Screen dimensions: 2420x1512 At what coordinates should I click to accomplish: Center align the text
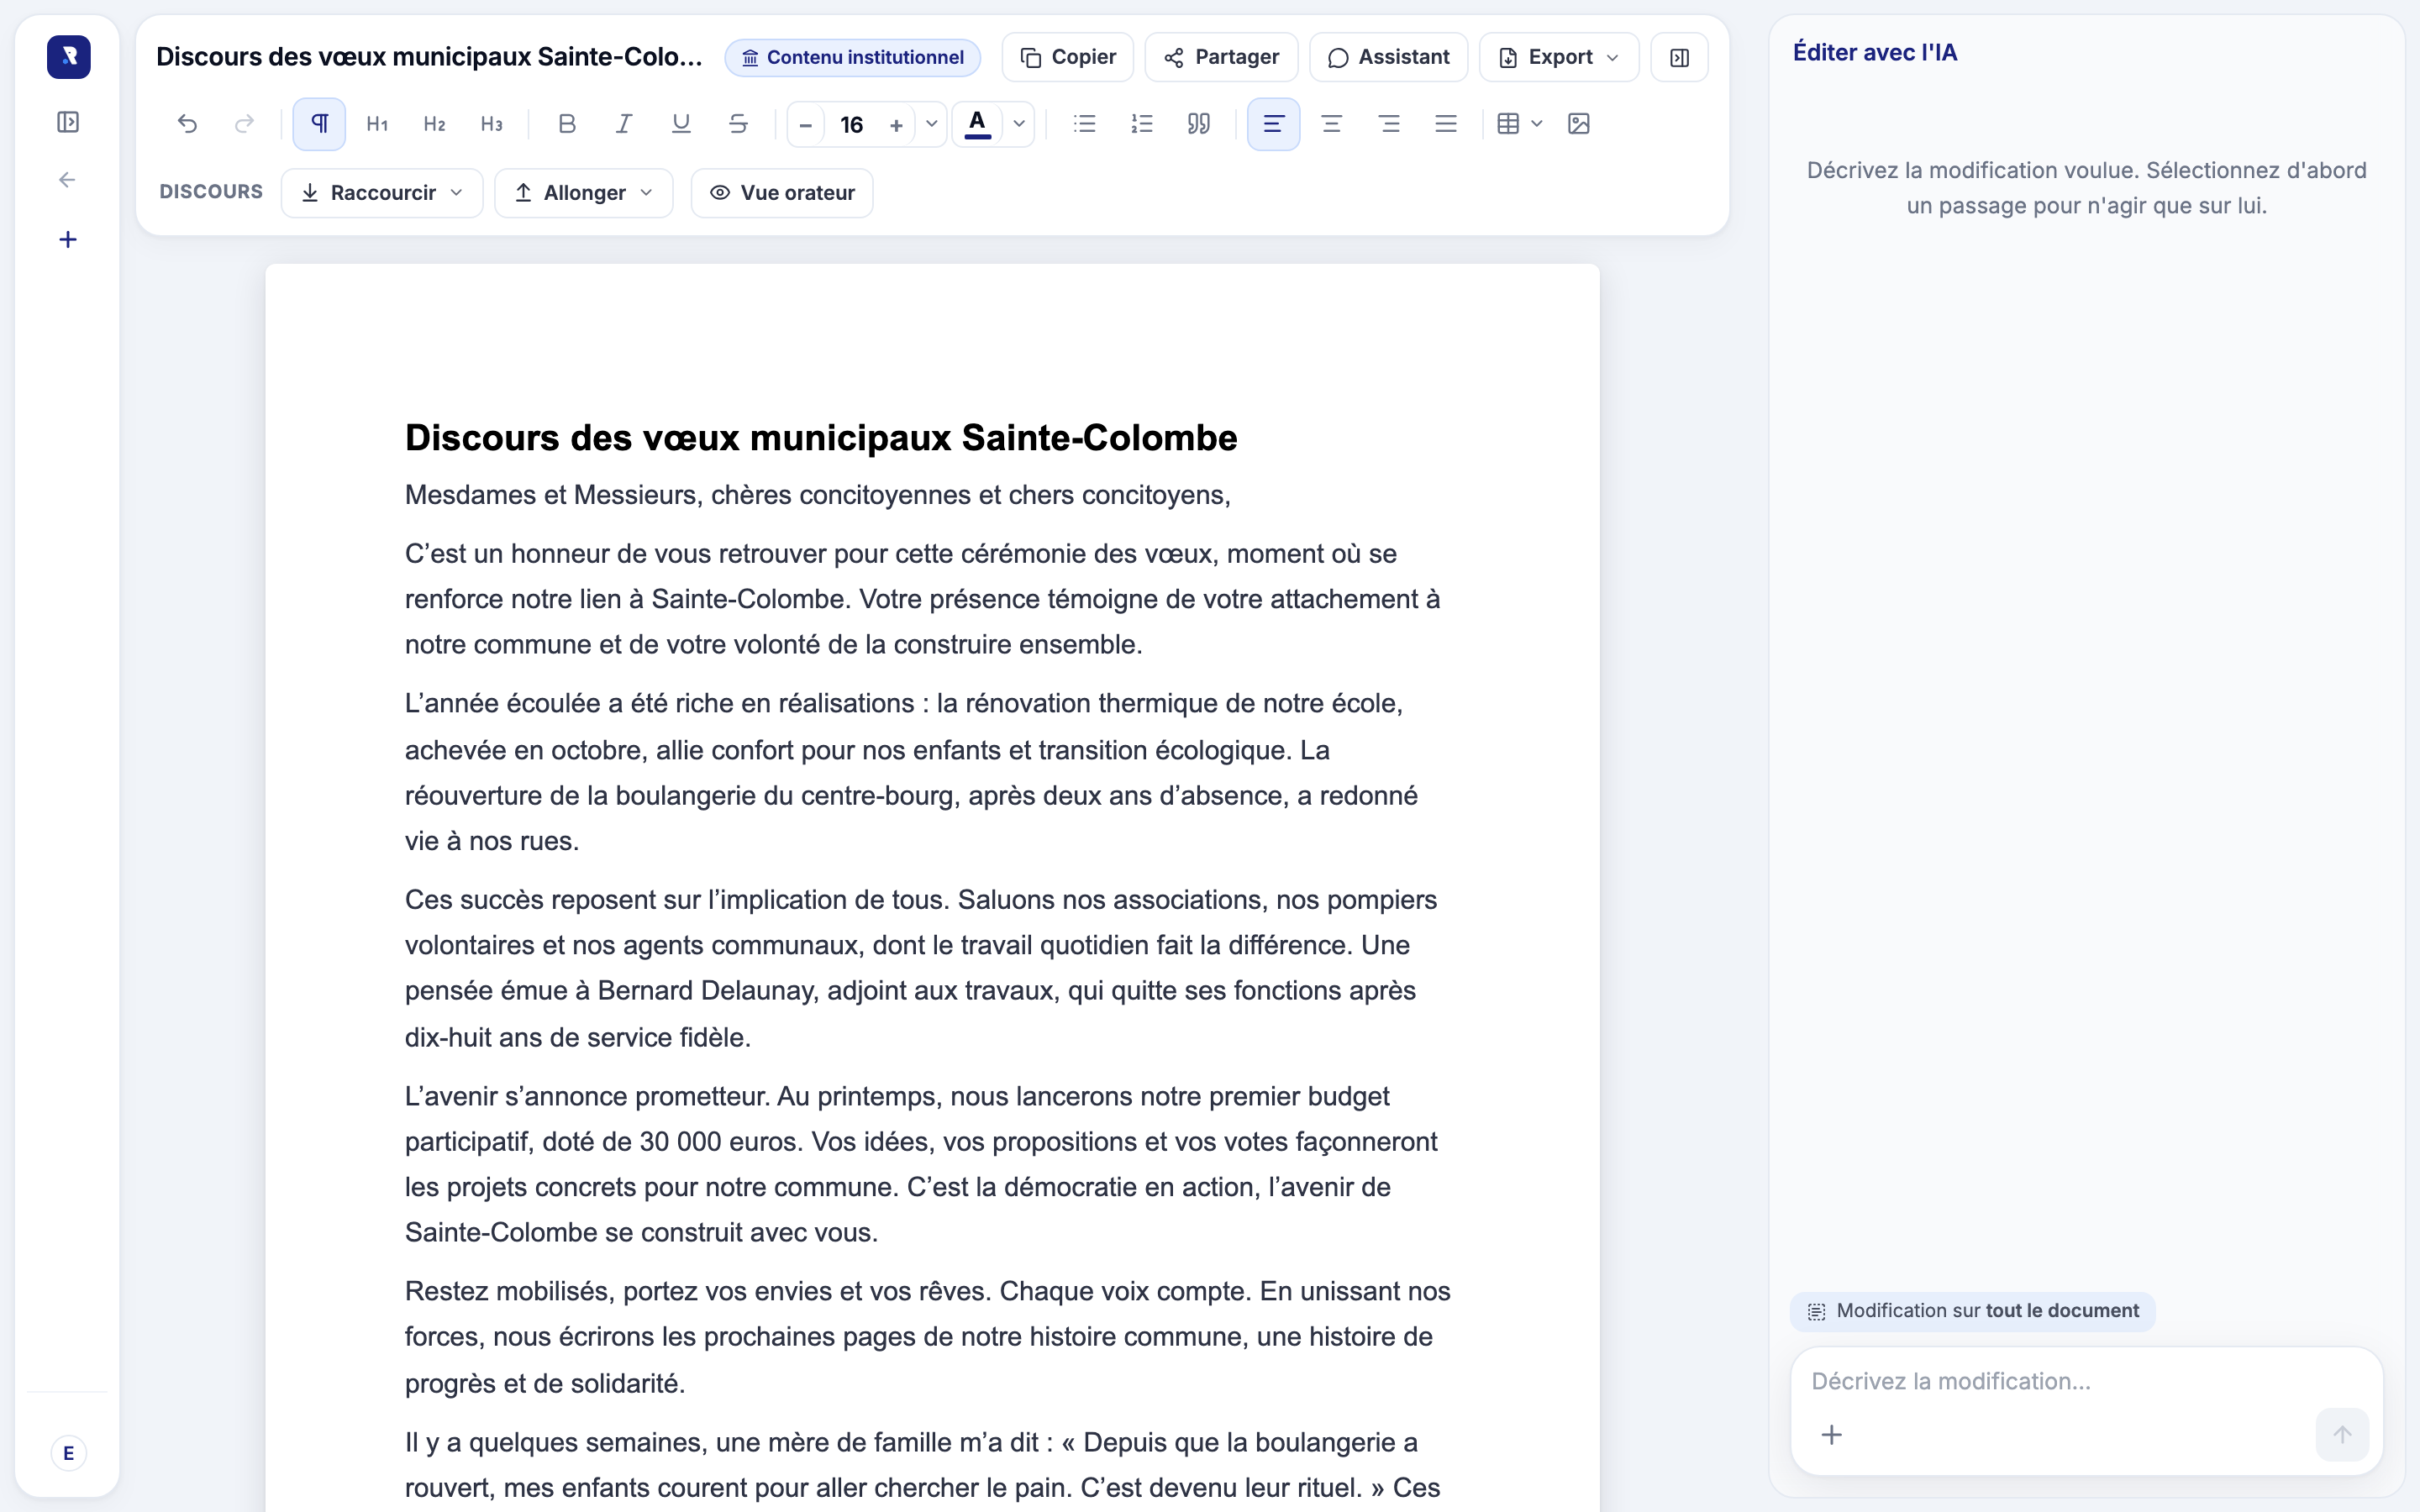[x=1332, y=124]
